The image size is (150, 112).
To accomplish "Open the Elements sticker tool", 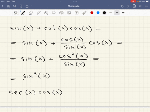I will point(61,13).
